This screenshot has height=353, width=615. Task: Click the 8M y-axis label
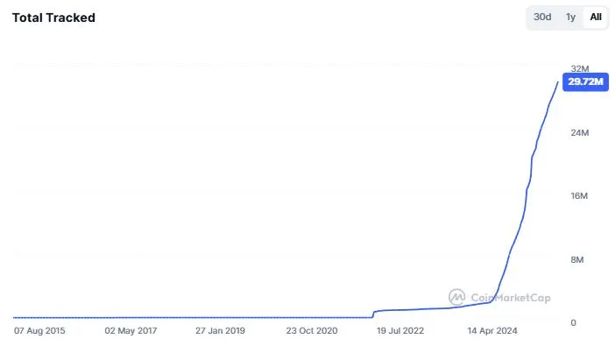pos(579,260)
